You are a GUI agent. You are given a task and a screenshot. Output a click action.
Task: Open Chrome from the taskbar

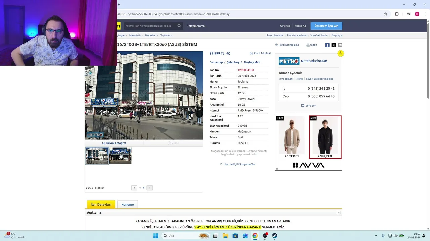point(255,236)
